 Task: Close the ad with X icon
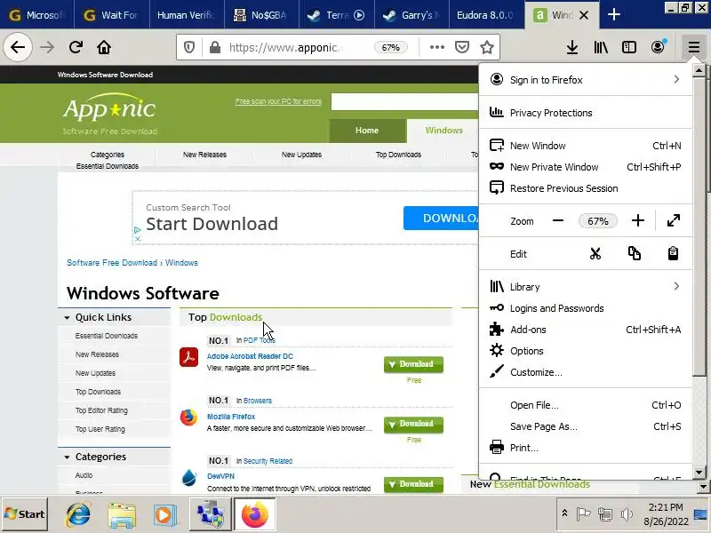point(138,239)
